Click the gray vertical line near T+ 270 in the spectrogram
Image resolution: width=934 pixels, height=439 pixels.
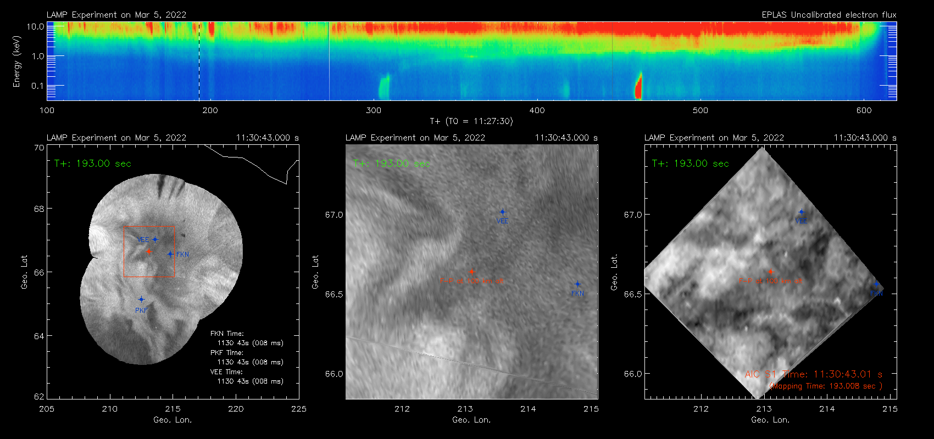coord(329,61)
